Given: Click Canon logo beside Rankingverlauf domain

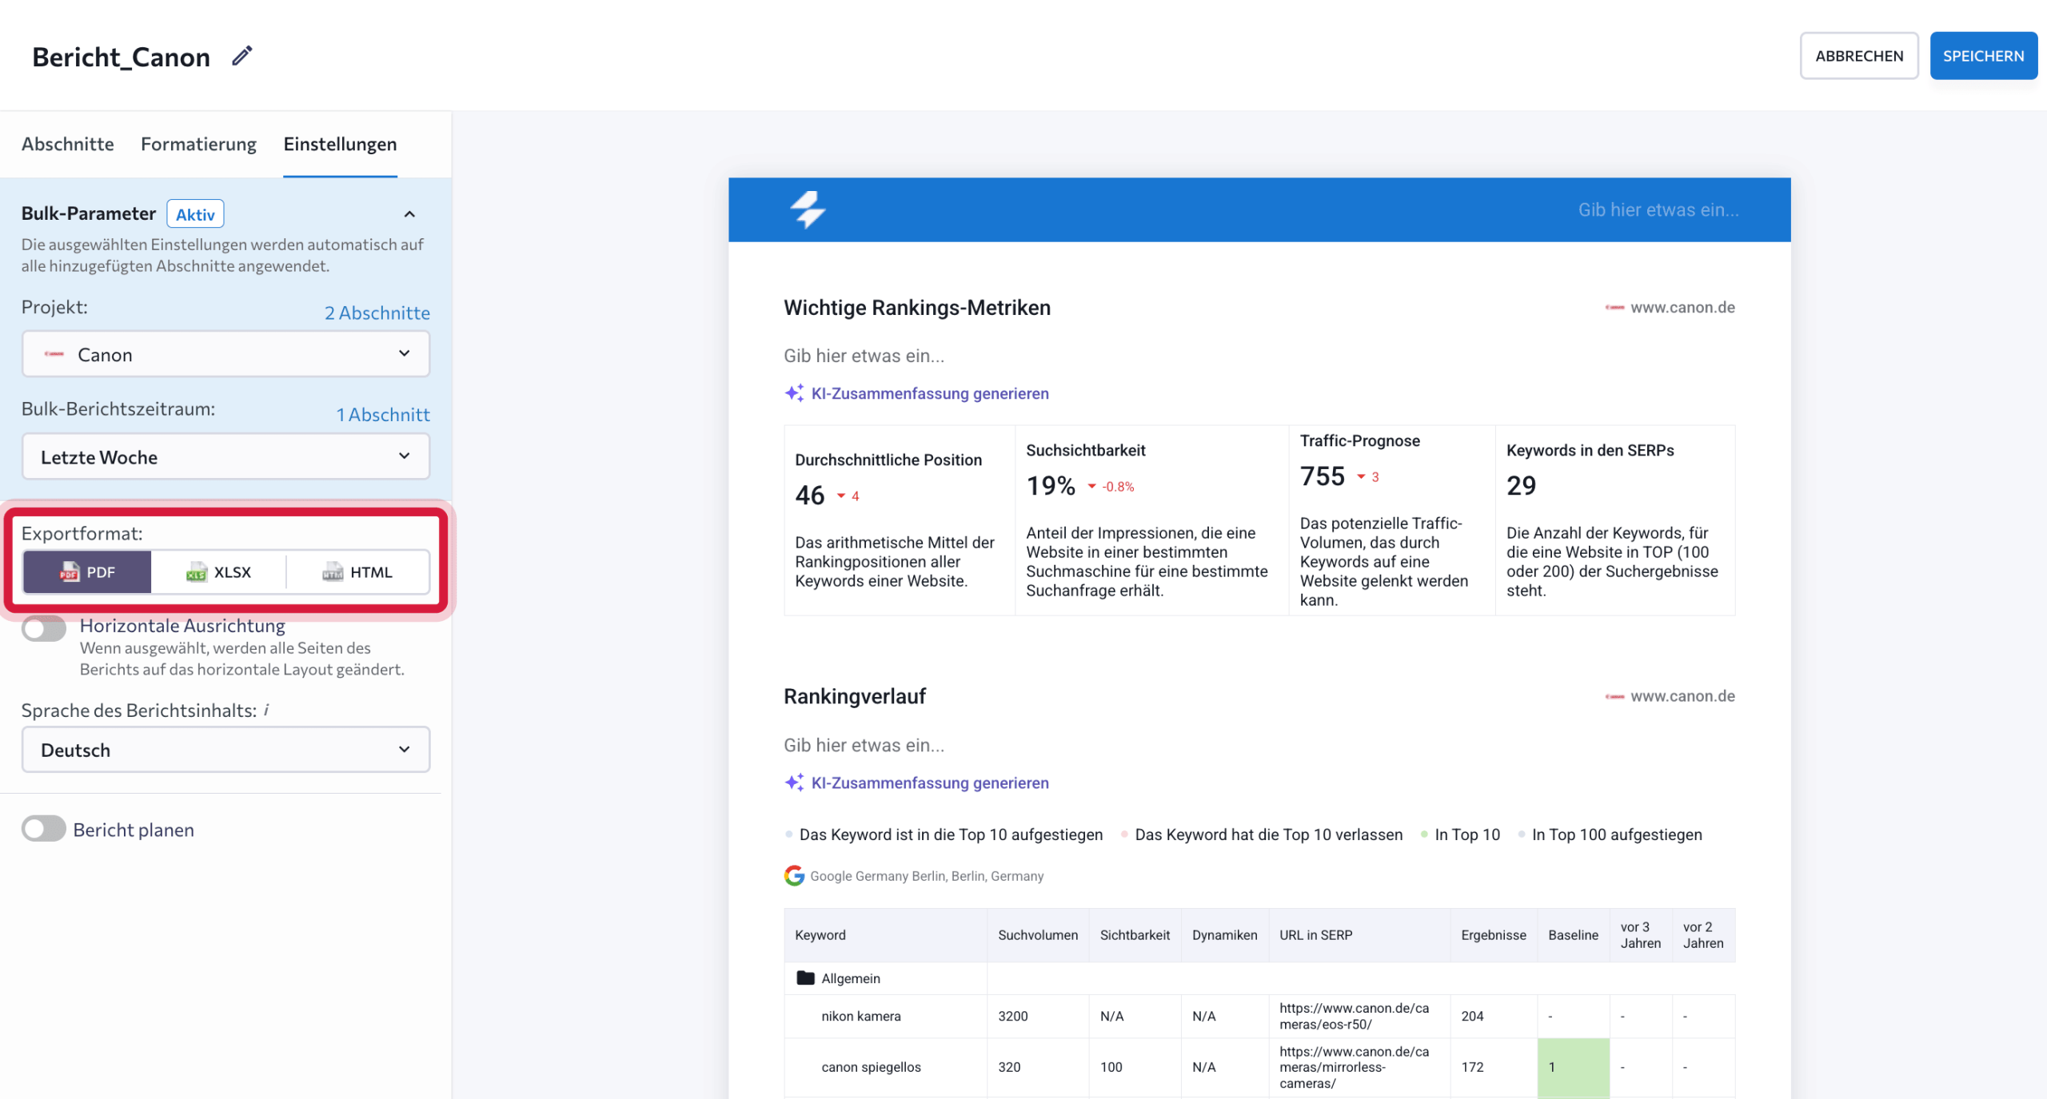Looking at the screenshot, I should click(x=1614, y=696).
